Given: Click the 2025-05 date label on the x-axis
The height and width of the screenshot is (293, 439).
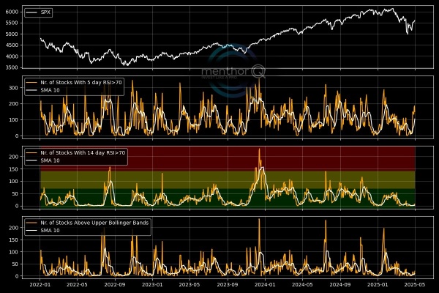Looking at the screenshot, I should coord(415,285).
